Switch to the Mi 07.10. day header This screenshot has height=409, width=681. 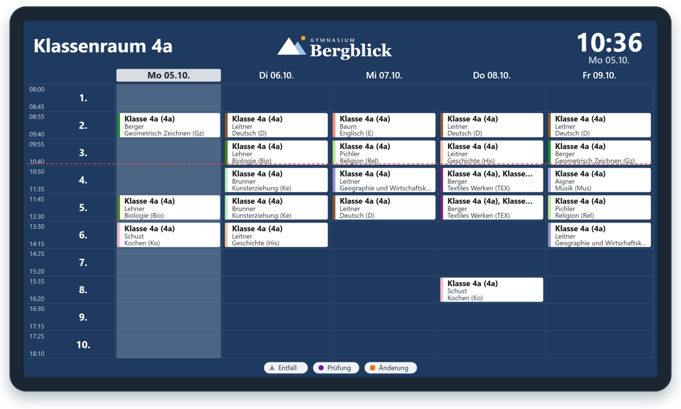pyautogui.click(x=384, y=75)
